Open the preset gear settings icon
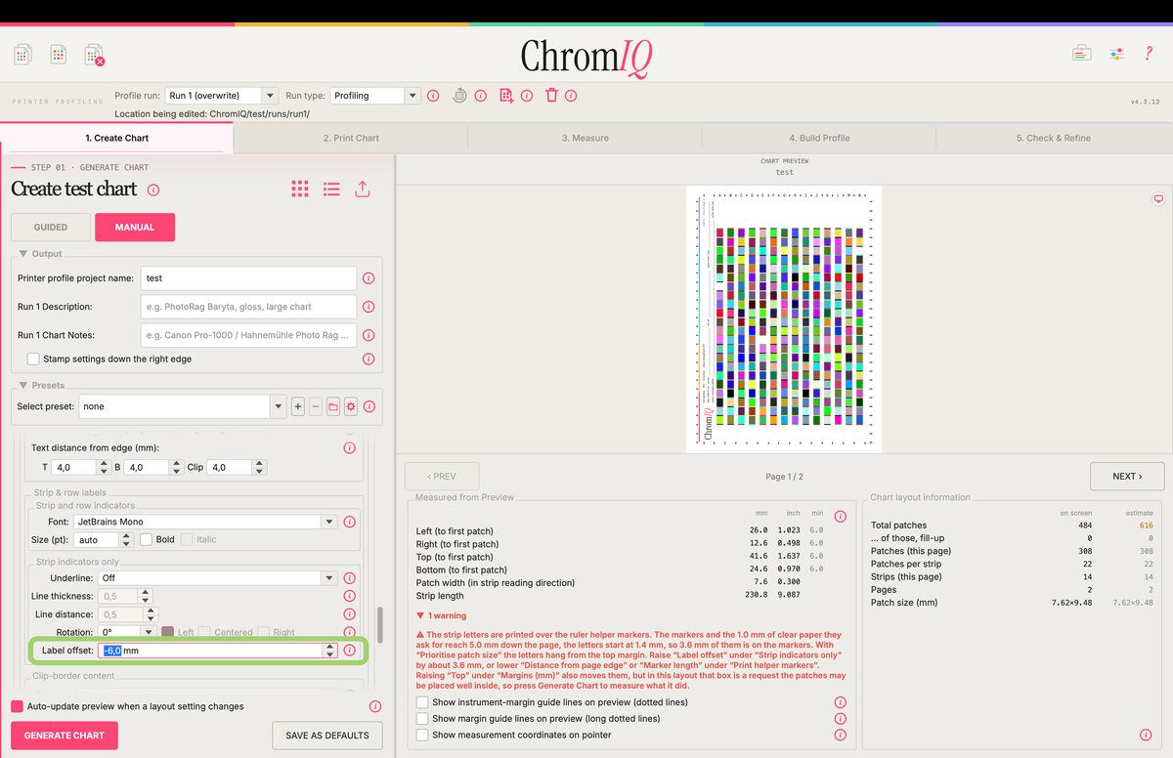 tap(351, 406)
